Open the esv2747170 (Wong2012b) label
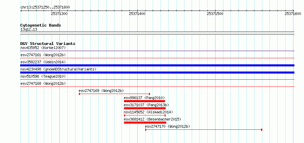The image size is (304, 143). point(167,127)
